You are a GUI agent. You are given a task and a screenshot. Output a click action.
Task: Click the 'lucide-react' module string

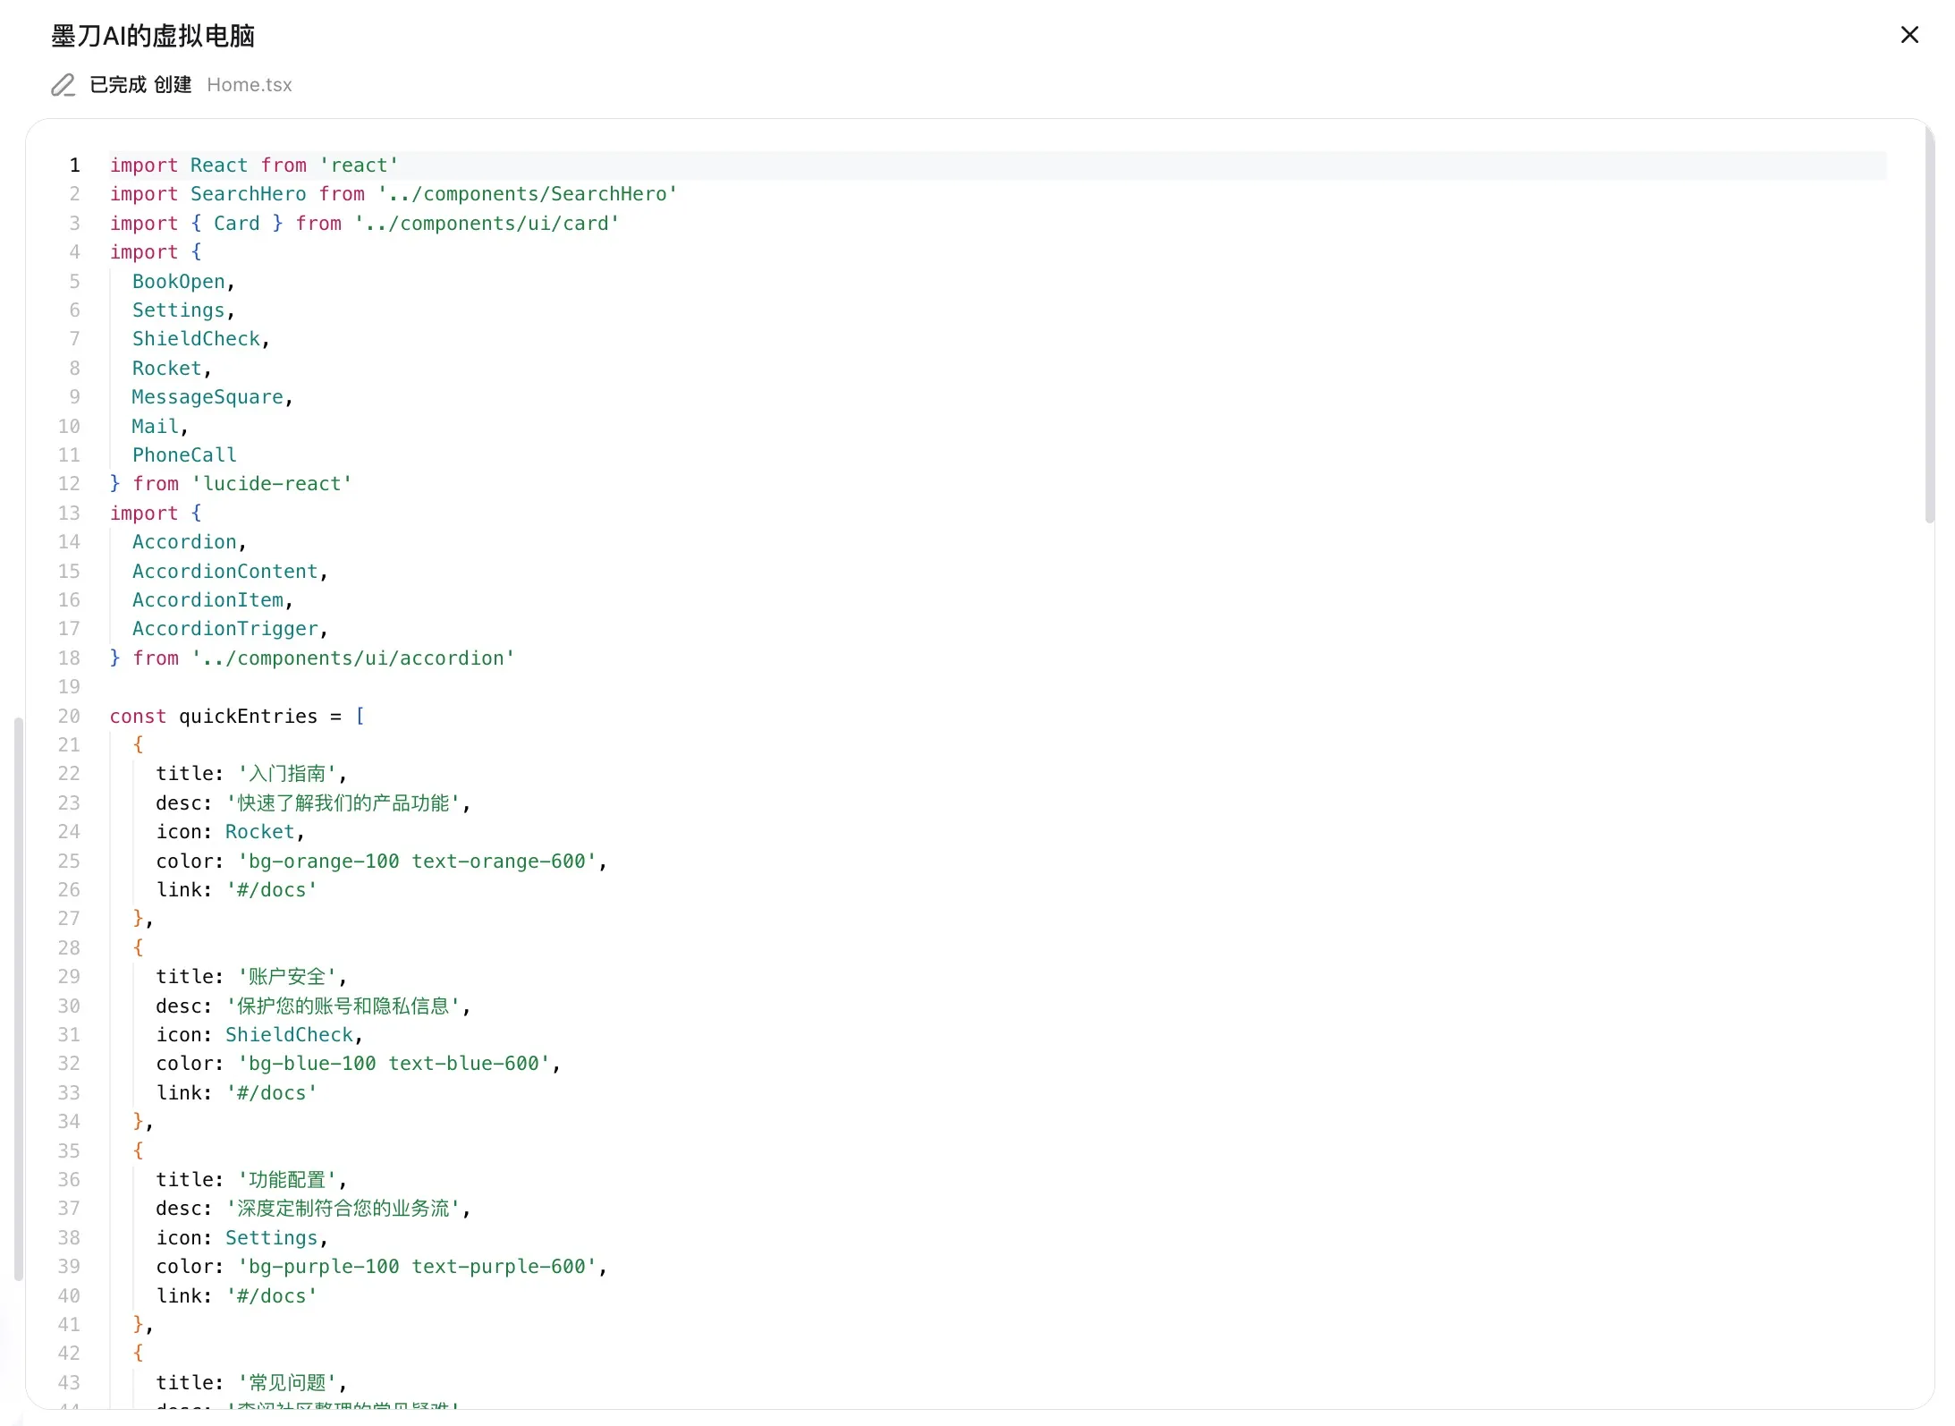[272, 484]
